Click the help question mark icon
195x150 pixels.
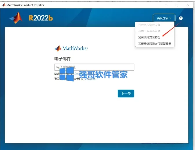coord(181,18)
